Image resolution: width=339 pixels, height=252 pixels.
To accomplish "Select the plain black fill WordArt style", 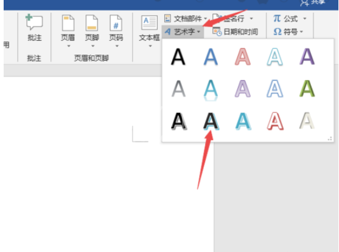I will [x=178, y=56].
